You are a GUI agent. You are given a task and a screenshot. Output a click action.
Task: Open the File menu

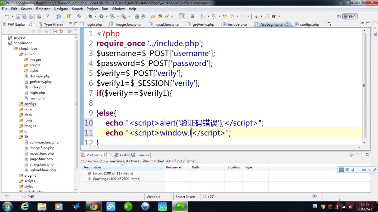tap(4, 9)
